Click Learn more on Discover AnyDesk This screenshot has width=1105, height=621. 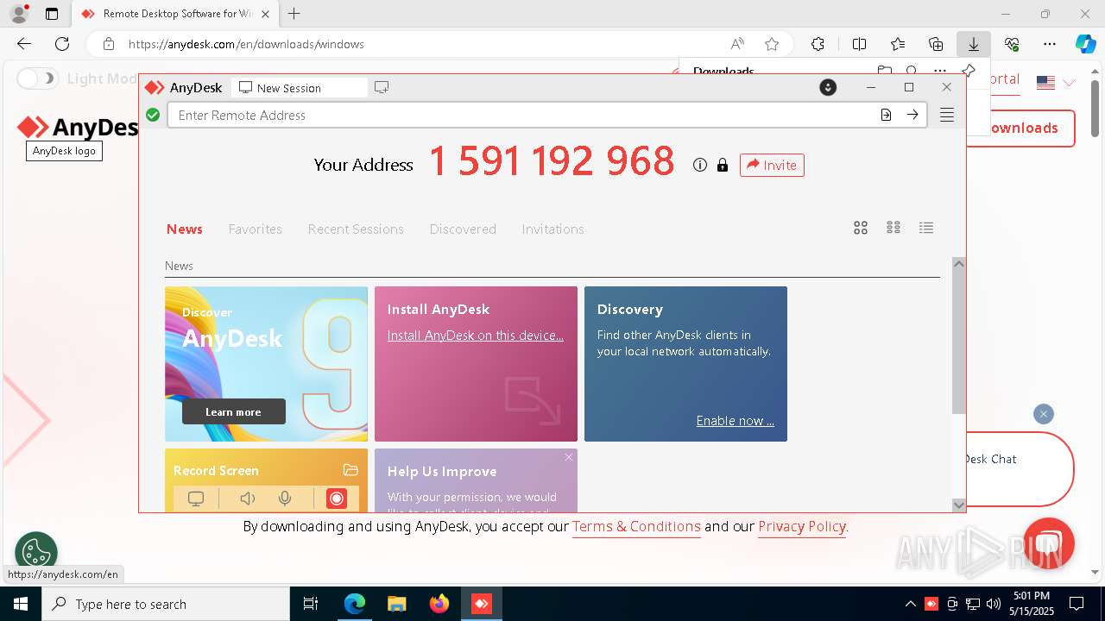pyautogui.click(x=233, y=411)
